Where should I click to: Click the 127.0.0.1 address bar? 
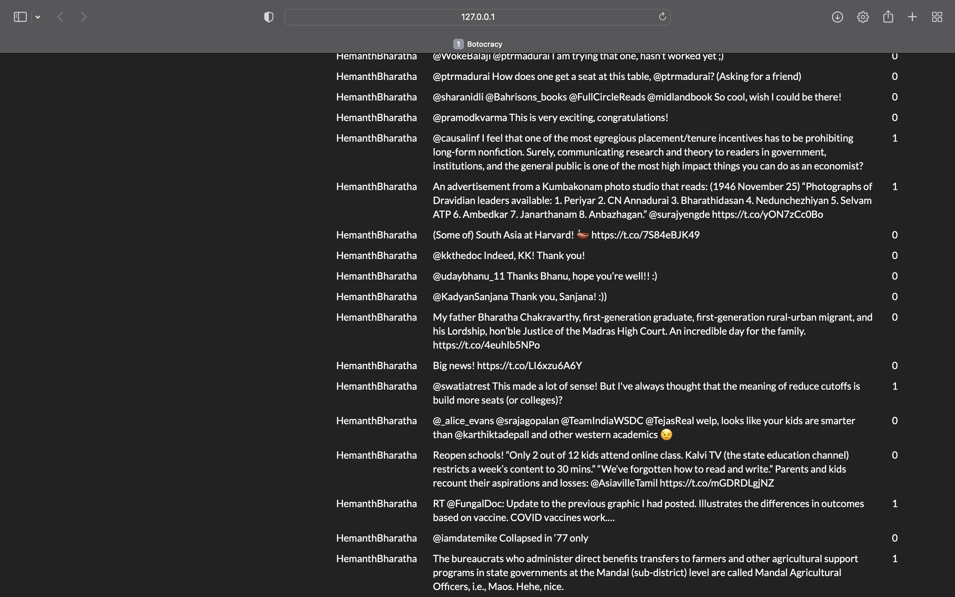477,17
